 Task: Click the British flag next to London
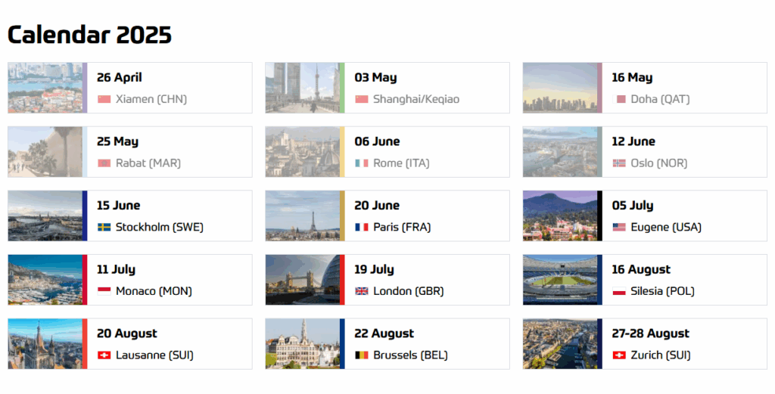(x=361, y=291)
